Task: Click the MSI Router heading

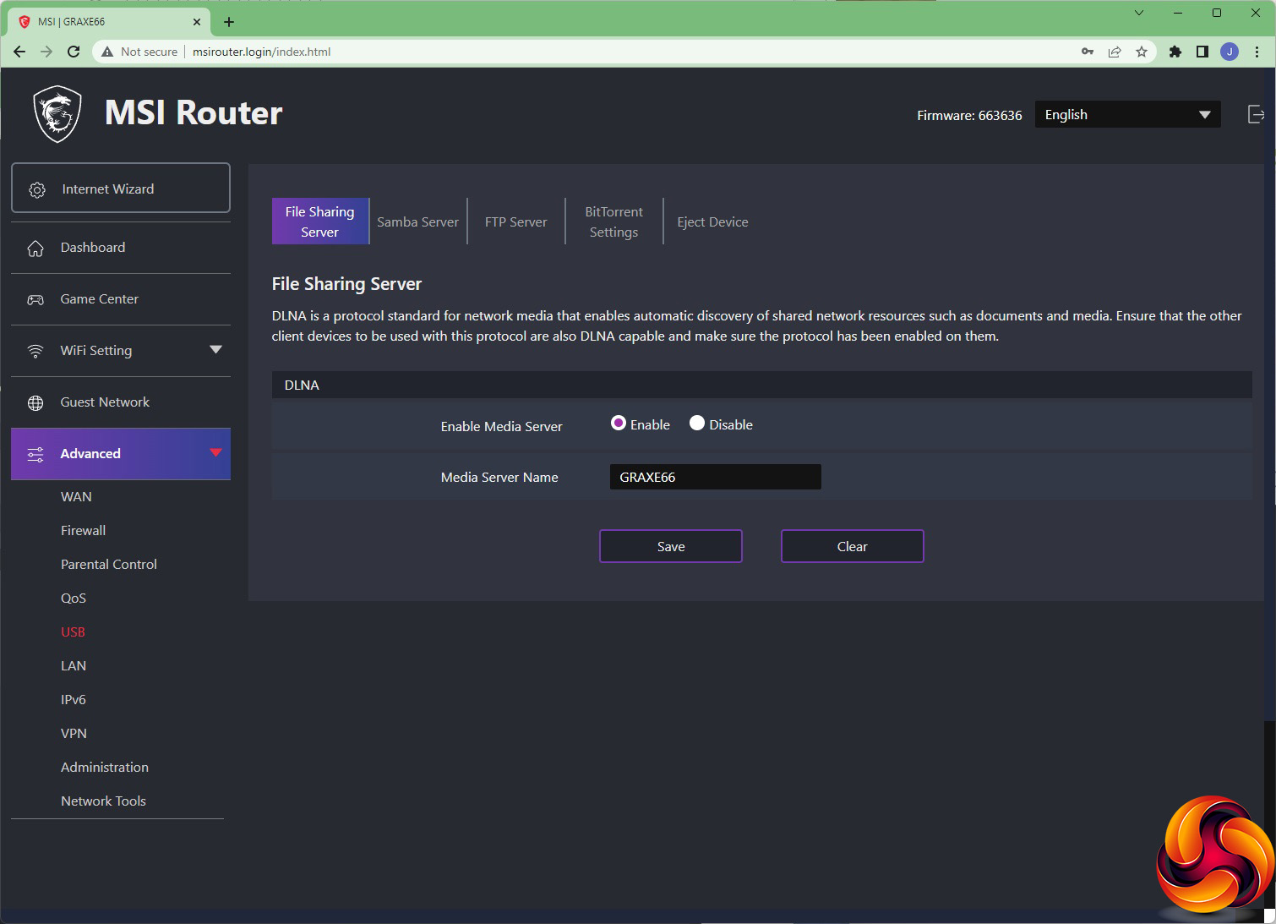Action: click(194, 113)
